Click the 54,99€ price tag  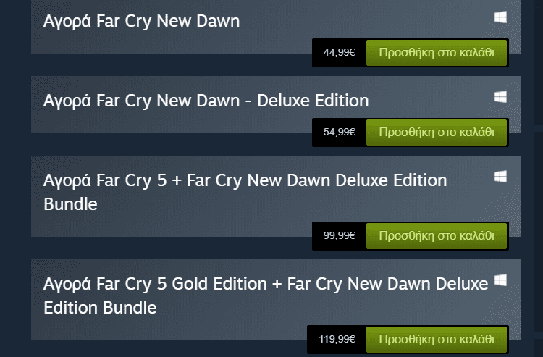tap(340, 133)
